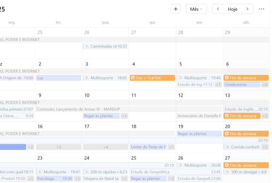Viewport: 272px width, 183px height.
Task: Open the three-dots more options menu
Action: click(261, 9)
